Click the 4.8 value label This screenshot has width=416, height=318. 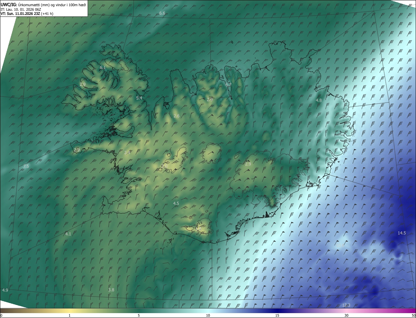coord(319,100)
